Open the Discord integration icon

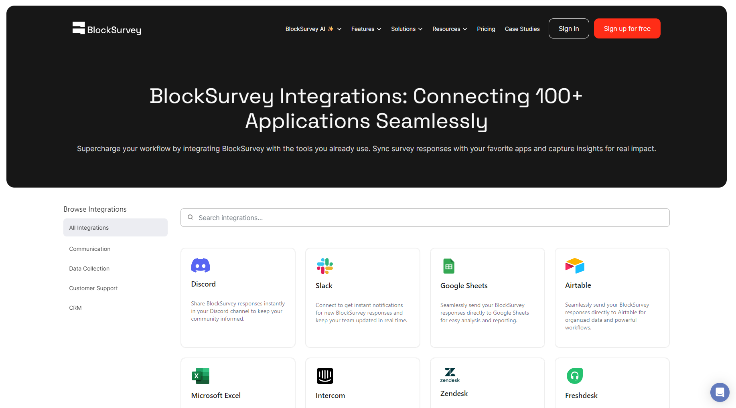(x=201, y=265)
